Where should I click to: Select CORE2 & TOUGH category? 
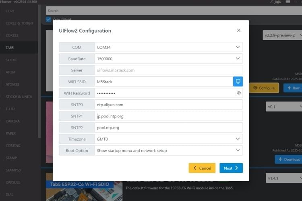click(19, 23)
